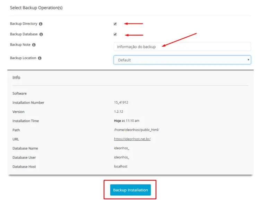Click into the Backup Note text field
The height and width of the screenshot is (200, 260).
pyautogui.click(x=182, y=47)
